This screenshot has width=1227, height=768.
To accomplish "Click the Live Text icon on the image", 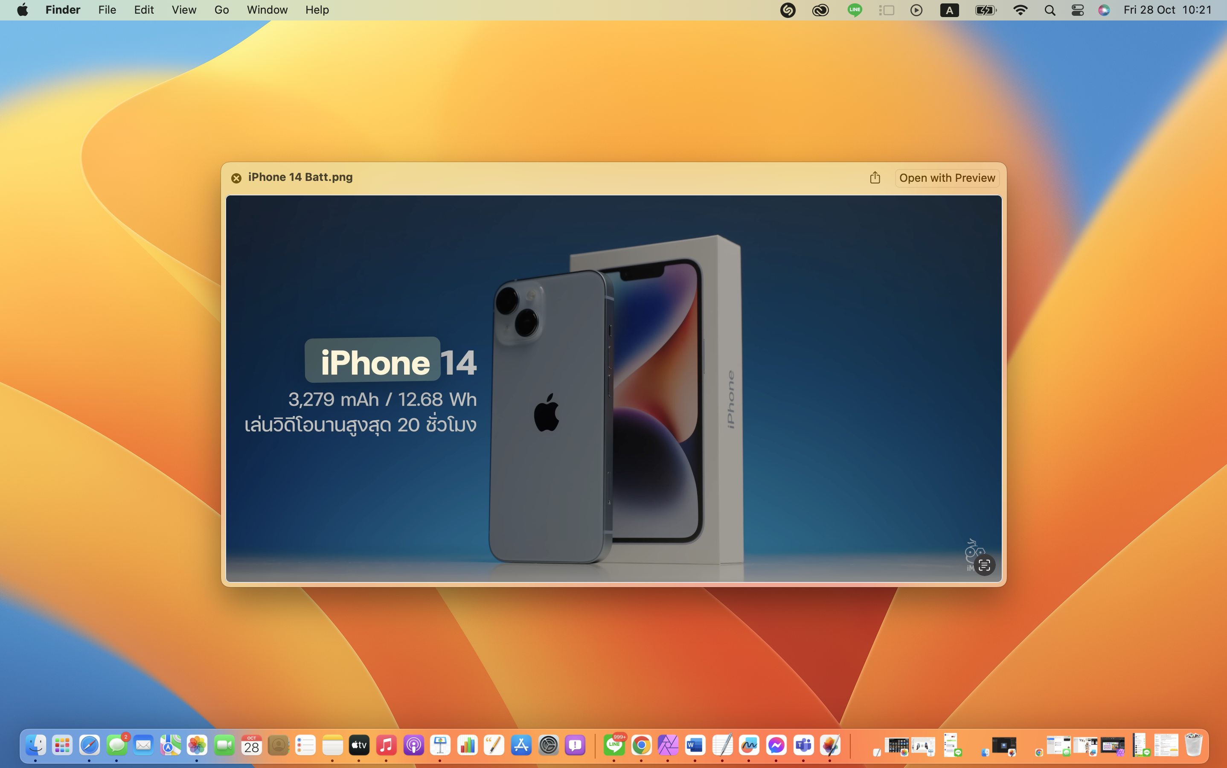I will [984, 565].
